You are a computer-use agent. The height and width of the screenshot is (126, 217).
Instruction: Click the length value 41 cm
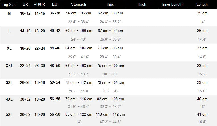coord(202,114)
